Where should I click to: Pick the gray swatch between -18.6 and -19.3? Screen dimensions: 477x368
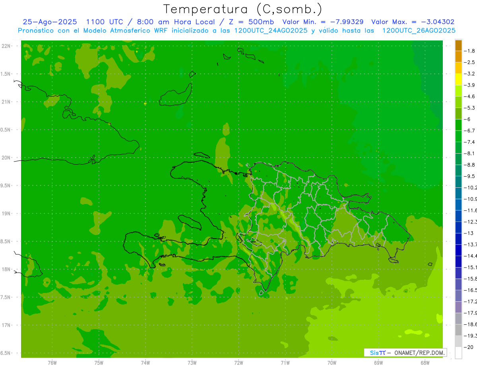click(458, 330)
